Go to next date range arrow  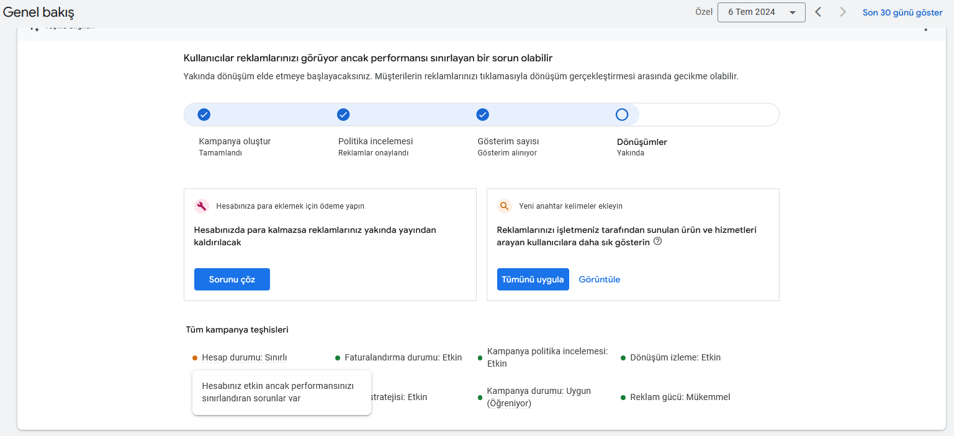pyautogui.click(x=842, y=12)
